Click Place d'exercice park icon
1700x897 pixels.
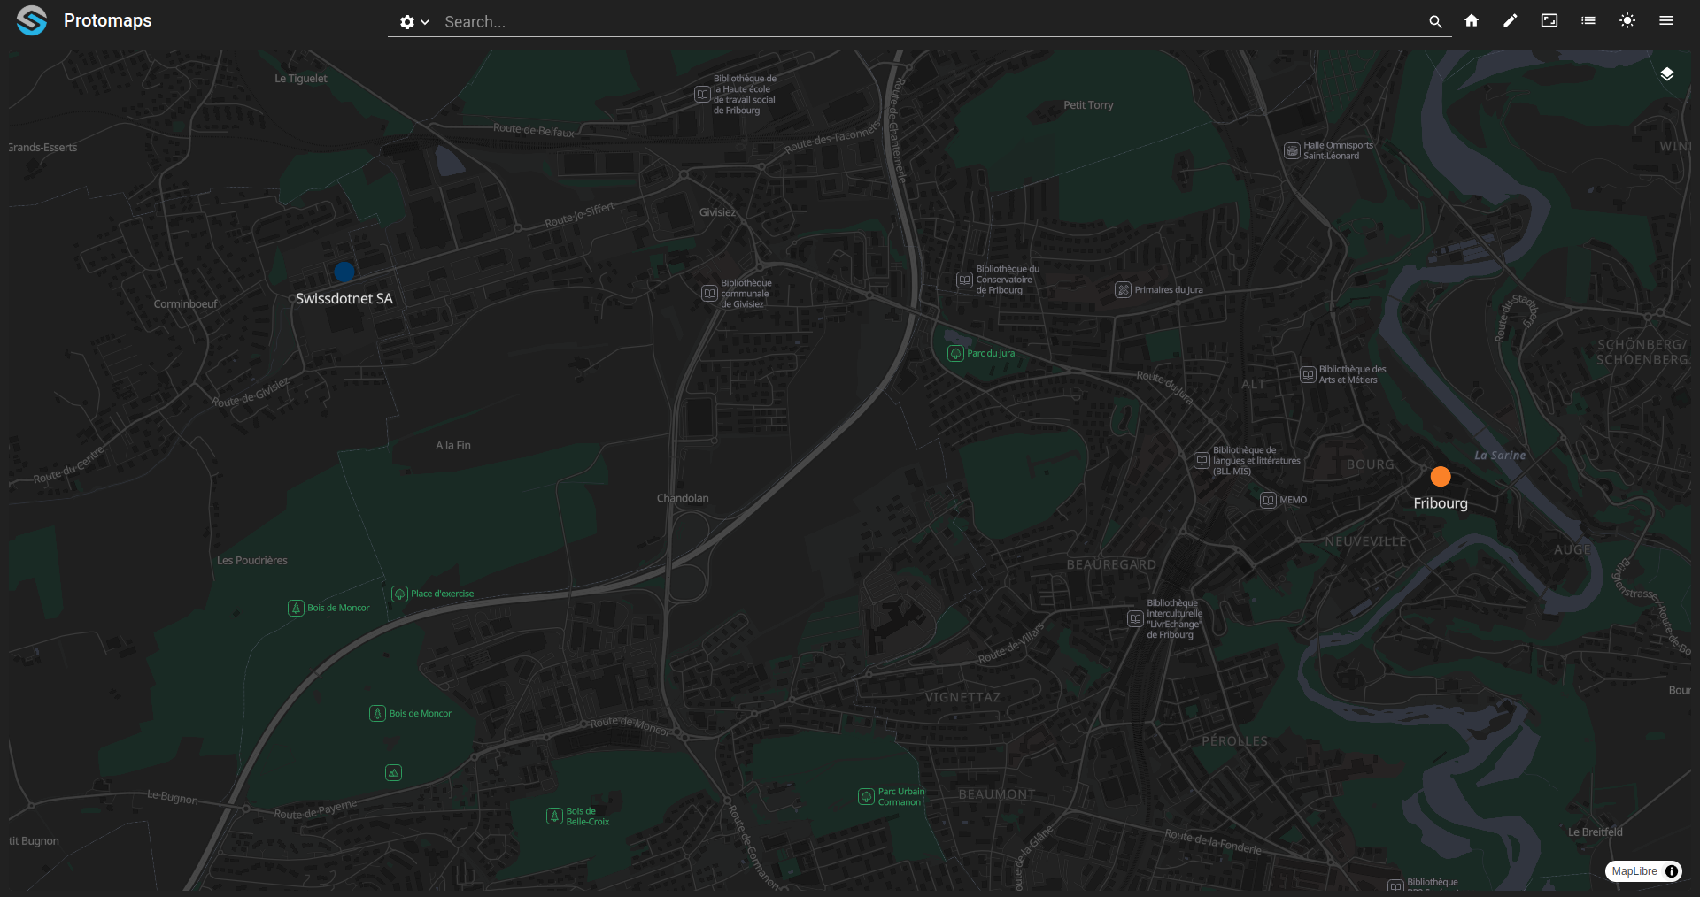click(x=399, y=594)
